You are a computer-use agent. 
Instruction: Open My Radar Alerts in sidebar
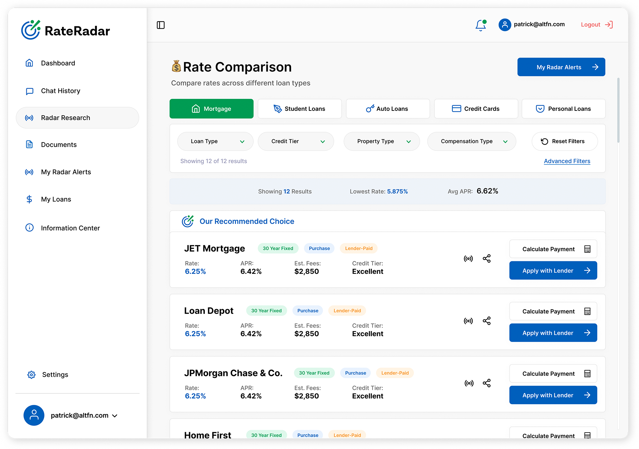point(77,172)
